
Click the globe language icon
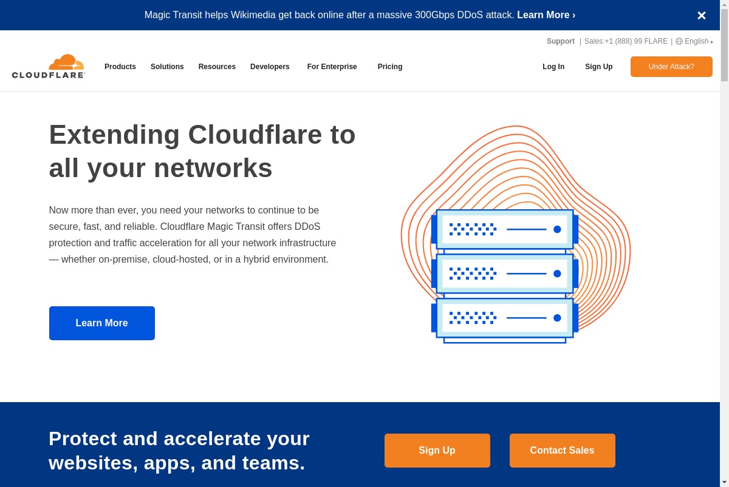(x=679, y=41)
